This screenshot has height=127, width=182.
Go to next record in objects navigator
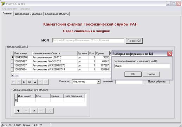click(x=24, y=82)
